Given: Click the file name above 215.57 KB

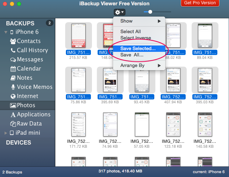Looking at the screenshot, I should tap(78, 53).
